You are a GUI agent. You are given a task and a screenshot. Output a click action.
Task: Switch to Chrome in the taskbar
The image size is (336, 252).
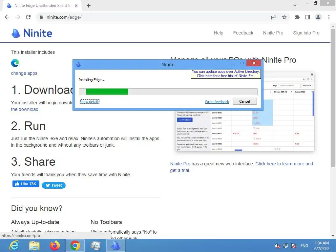pos(75,245)
